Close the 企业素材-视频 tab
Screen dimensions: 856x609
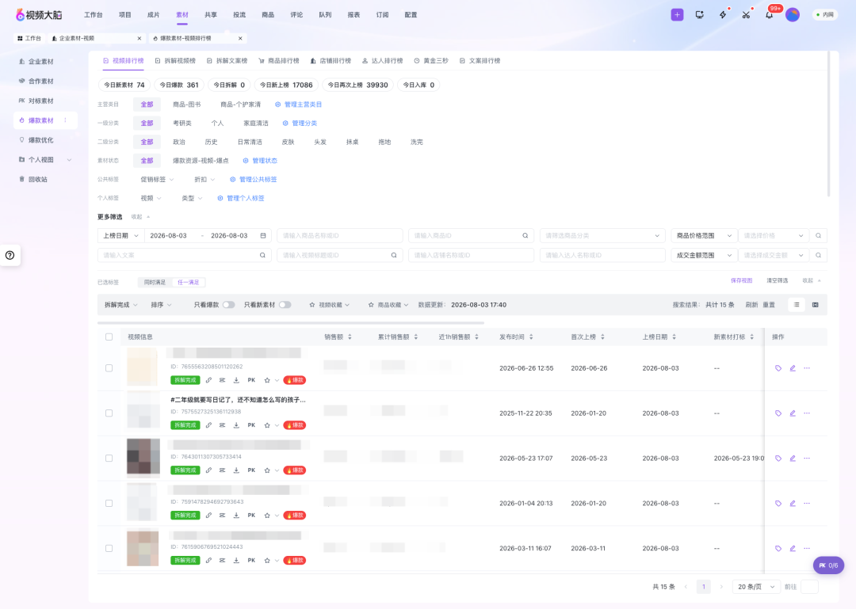pos(139,38)
